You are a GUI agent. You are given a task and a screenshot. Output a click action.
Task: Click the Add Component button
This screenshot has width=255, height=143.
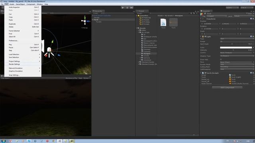(227, 87)
